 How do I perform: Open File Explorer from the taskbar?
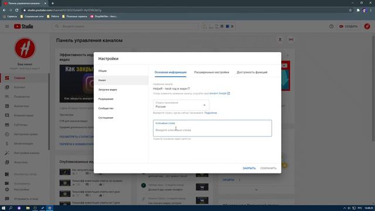tap(28, 208)
